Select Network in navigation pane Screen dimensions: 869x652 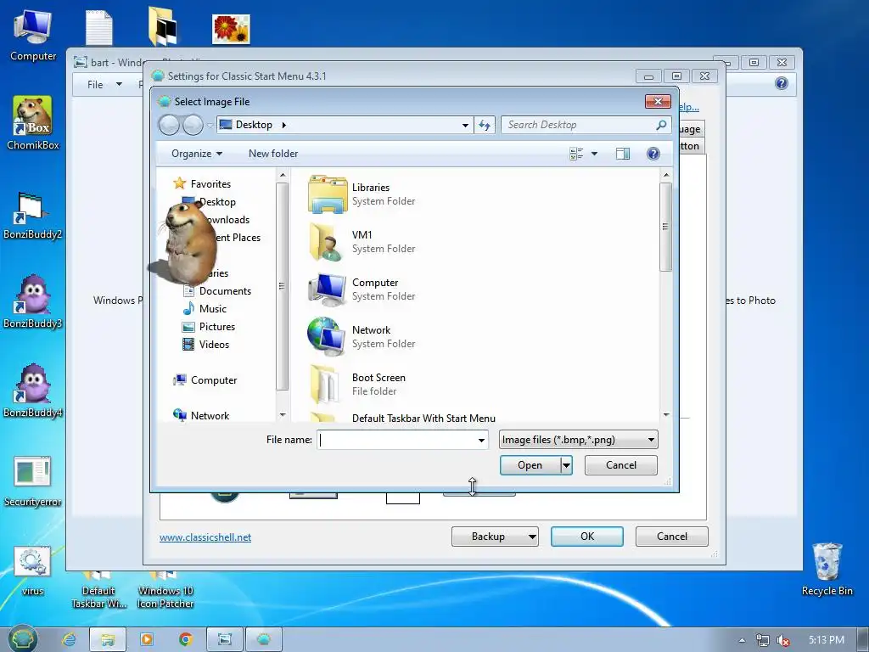(210, 416)
